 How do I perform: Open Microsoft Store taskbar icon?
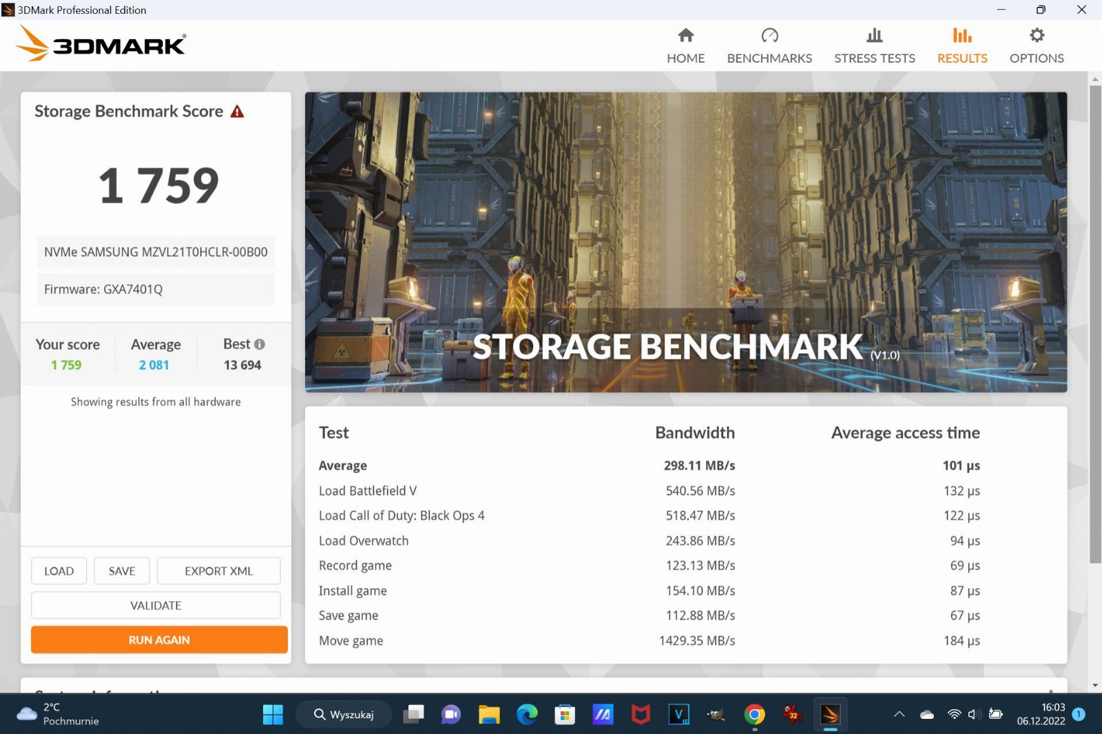(565, 715)
